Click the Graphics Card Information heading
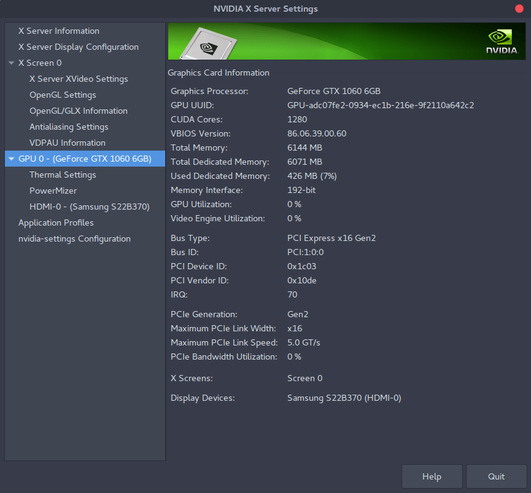The height and width of the screenshot is (493, 531). click(219, 73)
